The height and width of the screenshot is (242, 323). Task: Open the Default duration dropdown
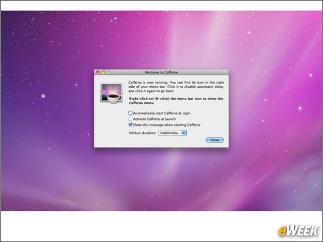[173, 133]
